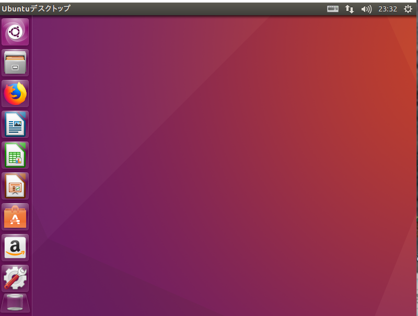Open the sound volume indicator

coord(366,9)
